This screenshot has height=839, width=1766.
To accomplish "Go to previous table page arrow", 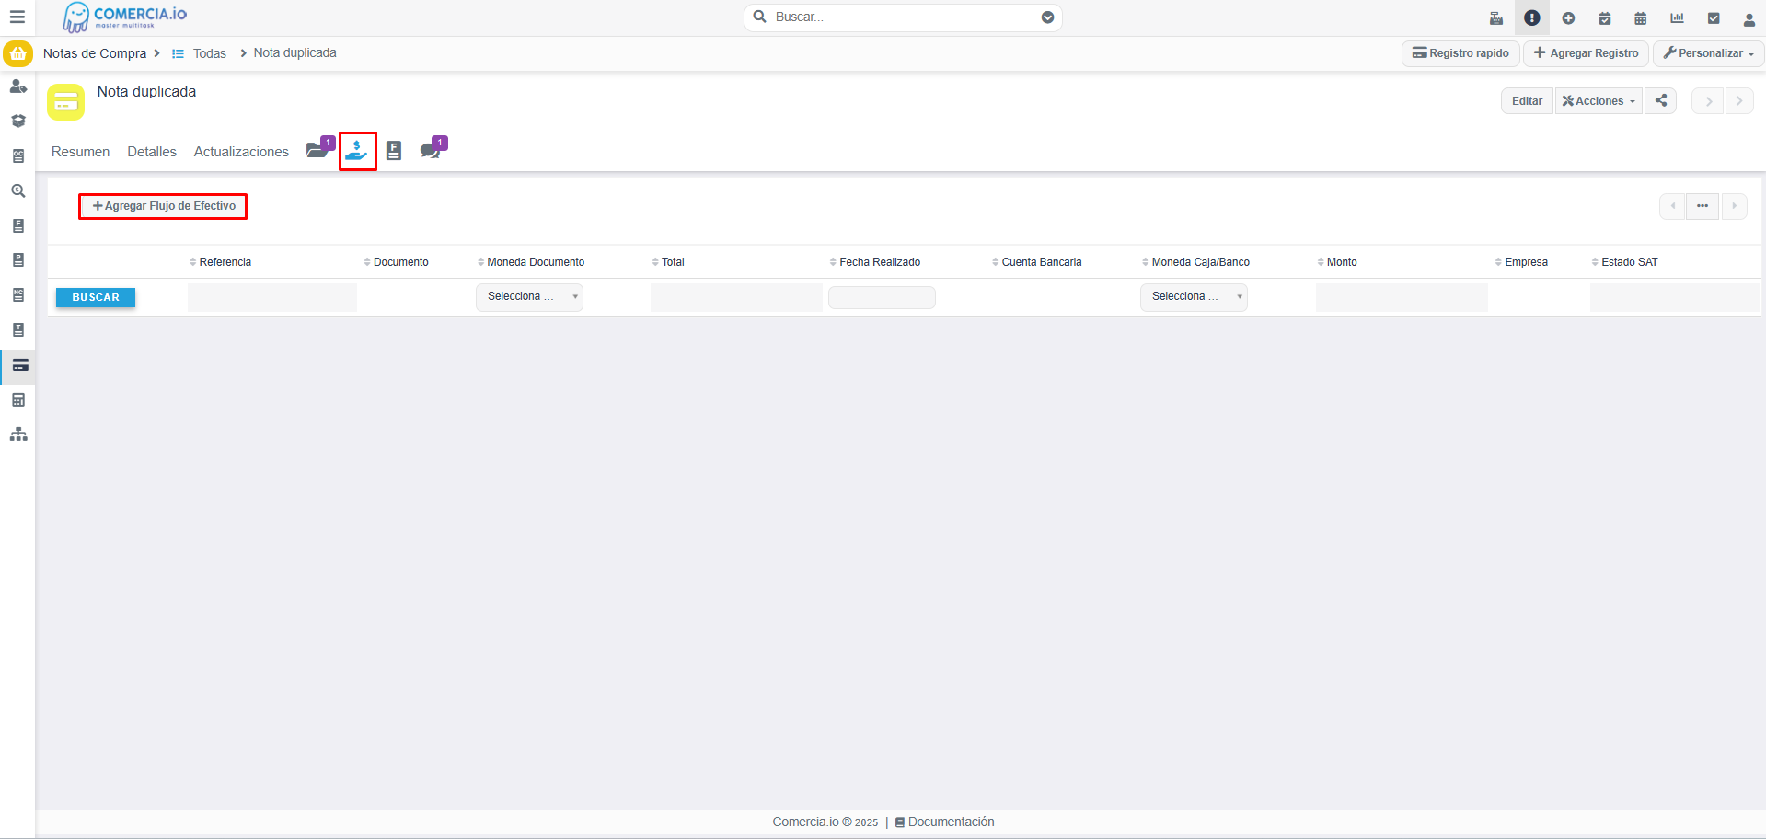I will coord(1672,206).
